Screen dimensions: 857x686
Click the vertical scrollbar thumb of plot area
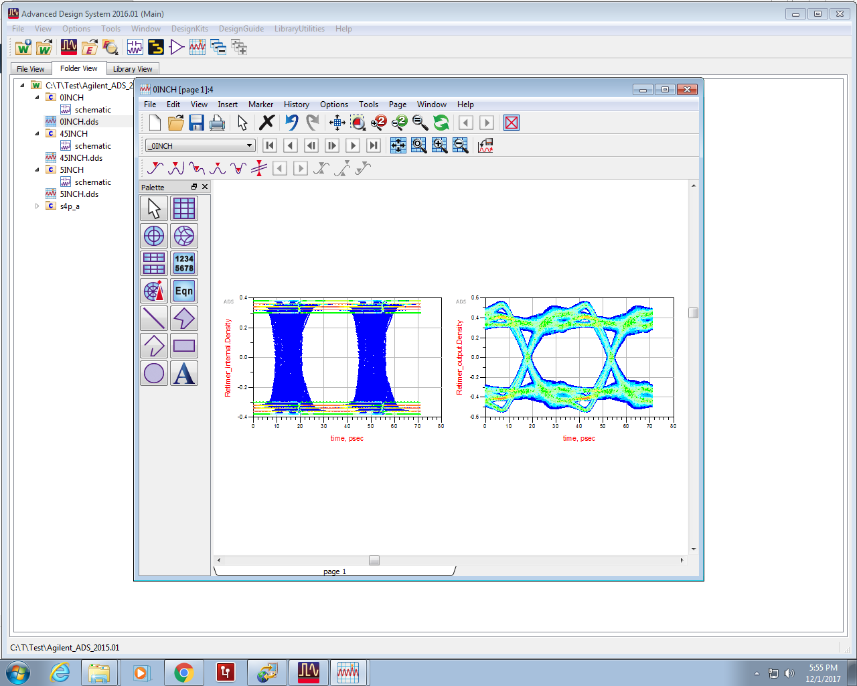(694, 313)
